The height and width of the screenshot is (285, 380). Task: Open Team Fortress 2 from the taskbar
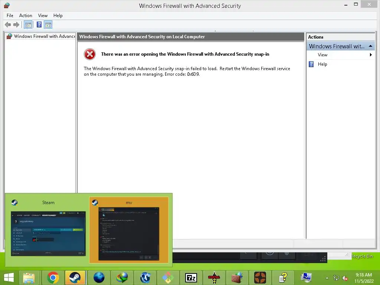pyautogui.click(x=260, y=278)
